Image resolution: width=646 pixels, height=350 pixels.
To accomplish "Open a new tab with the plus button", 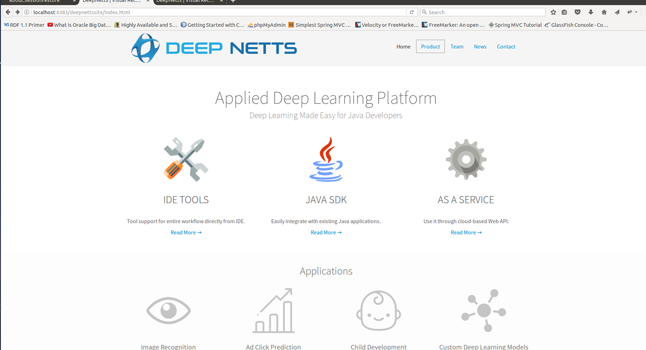I will click(x=233, y=1).
